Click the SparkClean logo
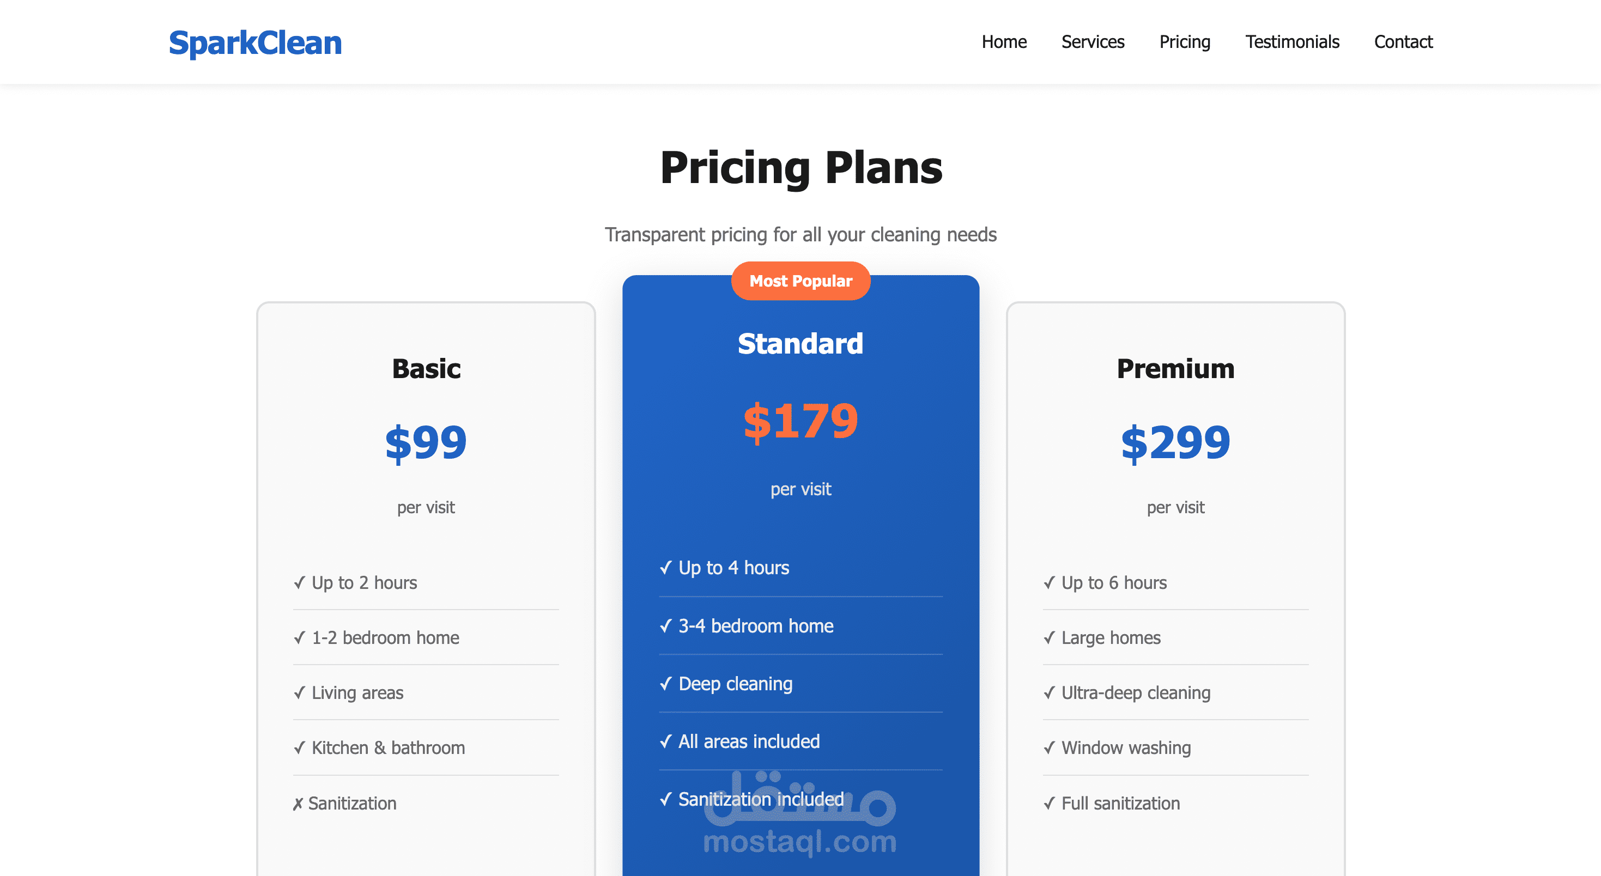The height and width of the screenshot is (876, 1601). (x=255, y=43)
